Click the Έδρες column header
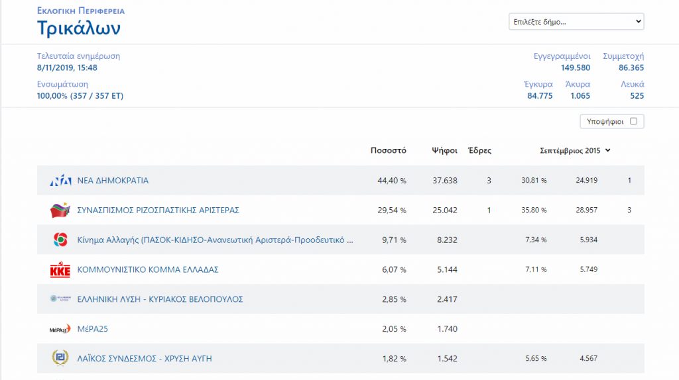This screenshot has height=380, width=679. pyautogui.click(x=479, y=151)
